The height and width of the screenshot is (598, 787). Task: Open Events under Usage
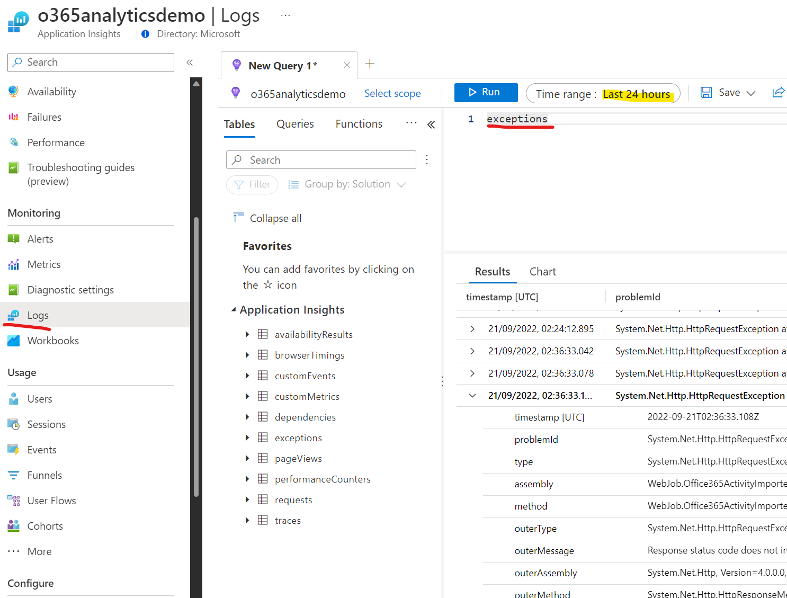coord(42,450)
